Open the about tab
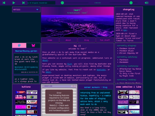The image size is (155, 116). click(68, 40)
